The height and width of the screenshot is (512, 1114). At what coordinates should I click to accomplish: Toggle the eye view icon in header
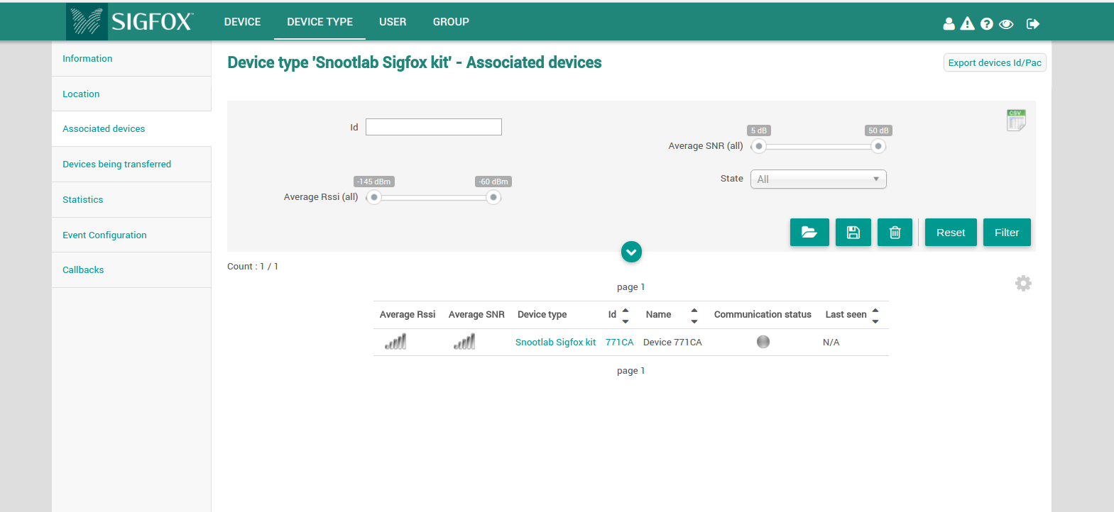pos(1005,24)
